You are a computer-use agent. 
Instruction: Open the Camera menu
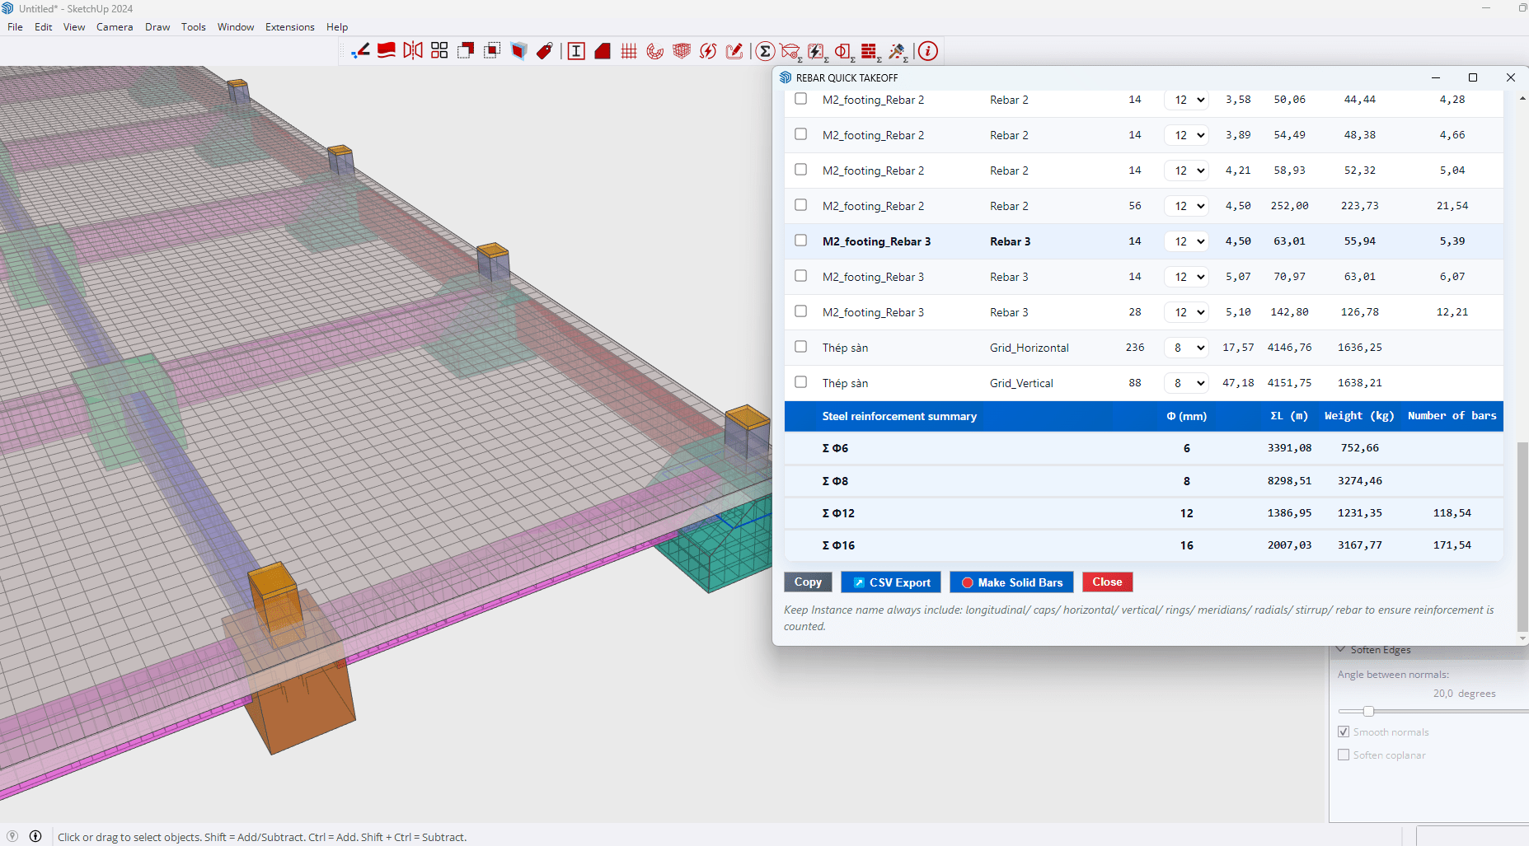point(115,27)
